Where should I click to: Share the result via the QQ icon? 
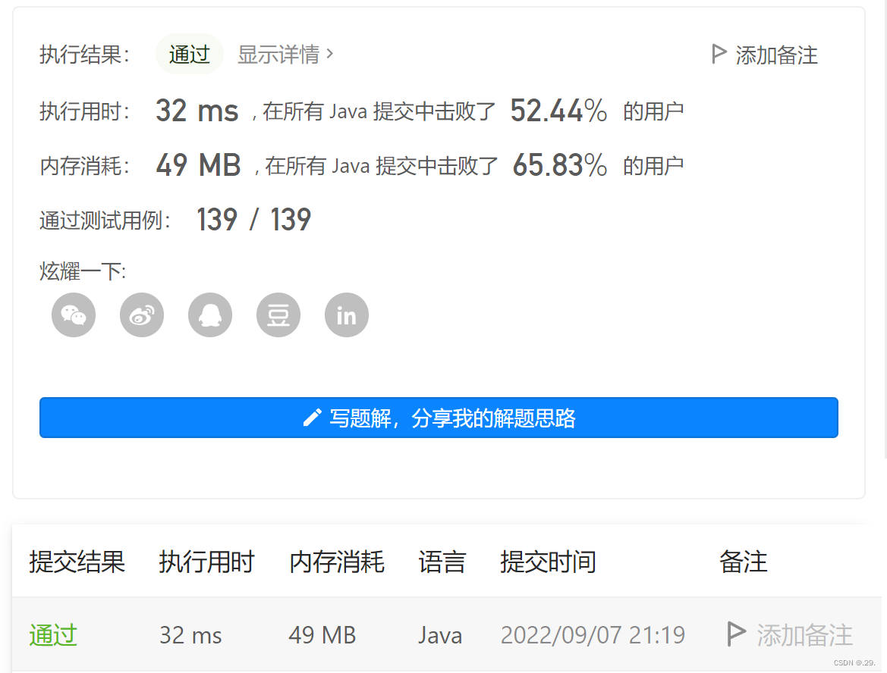pyautogui.click(x=209, y=315)
